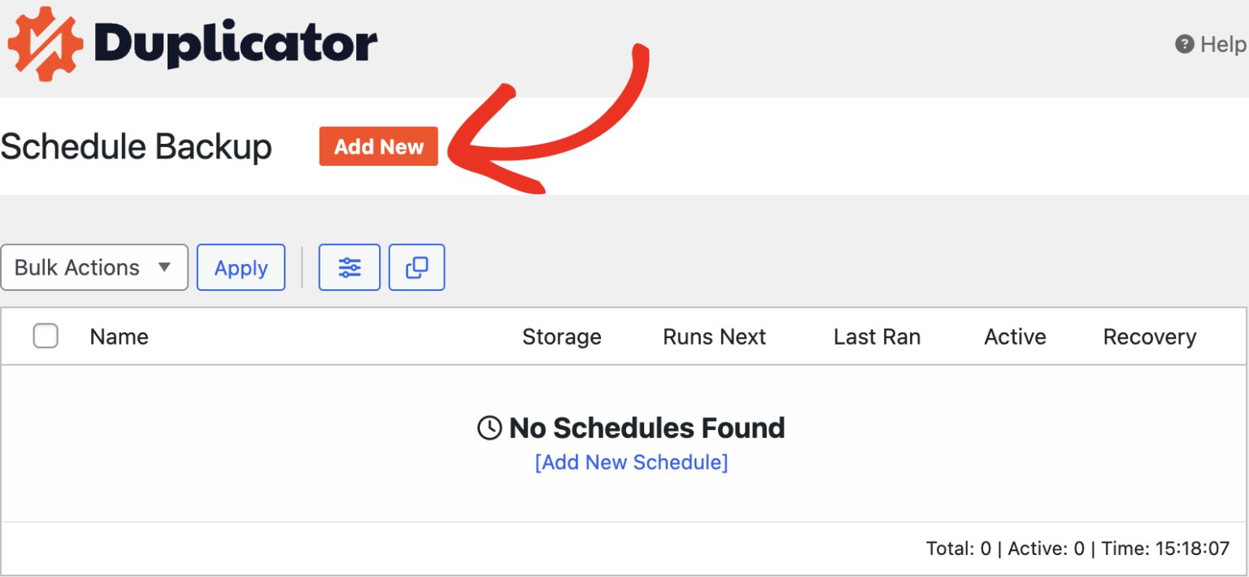The height and width of the screenshot is (577, 1249).
Task: Open the Bulk Actions dropdown
Action: [94, 267]
